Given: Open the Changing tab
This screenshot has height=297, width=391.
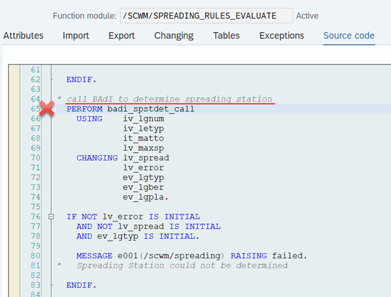Looking at the screenshot, I should 174,36.
